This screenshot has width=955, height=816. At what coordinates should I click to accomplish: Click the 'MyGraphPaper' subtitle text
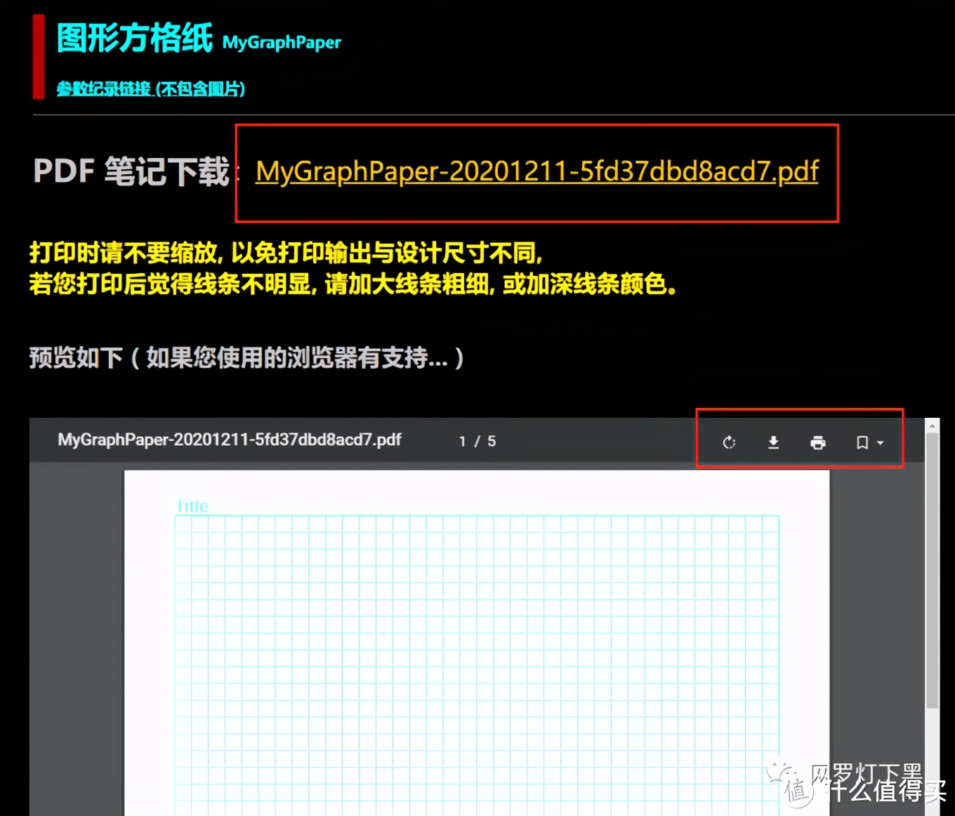coord(282,43)
